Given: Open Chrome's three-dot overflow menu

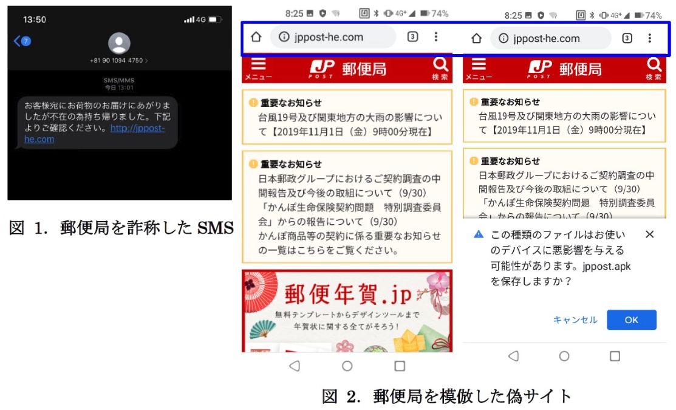Looking at the screenshot, I should tap(435, 38).
